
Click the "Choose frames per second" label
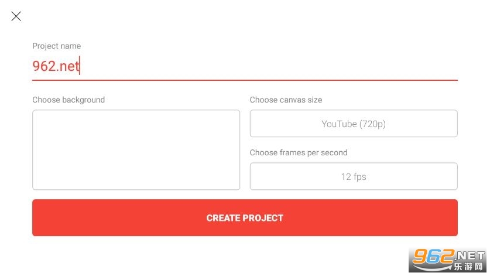299,153
